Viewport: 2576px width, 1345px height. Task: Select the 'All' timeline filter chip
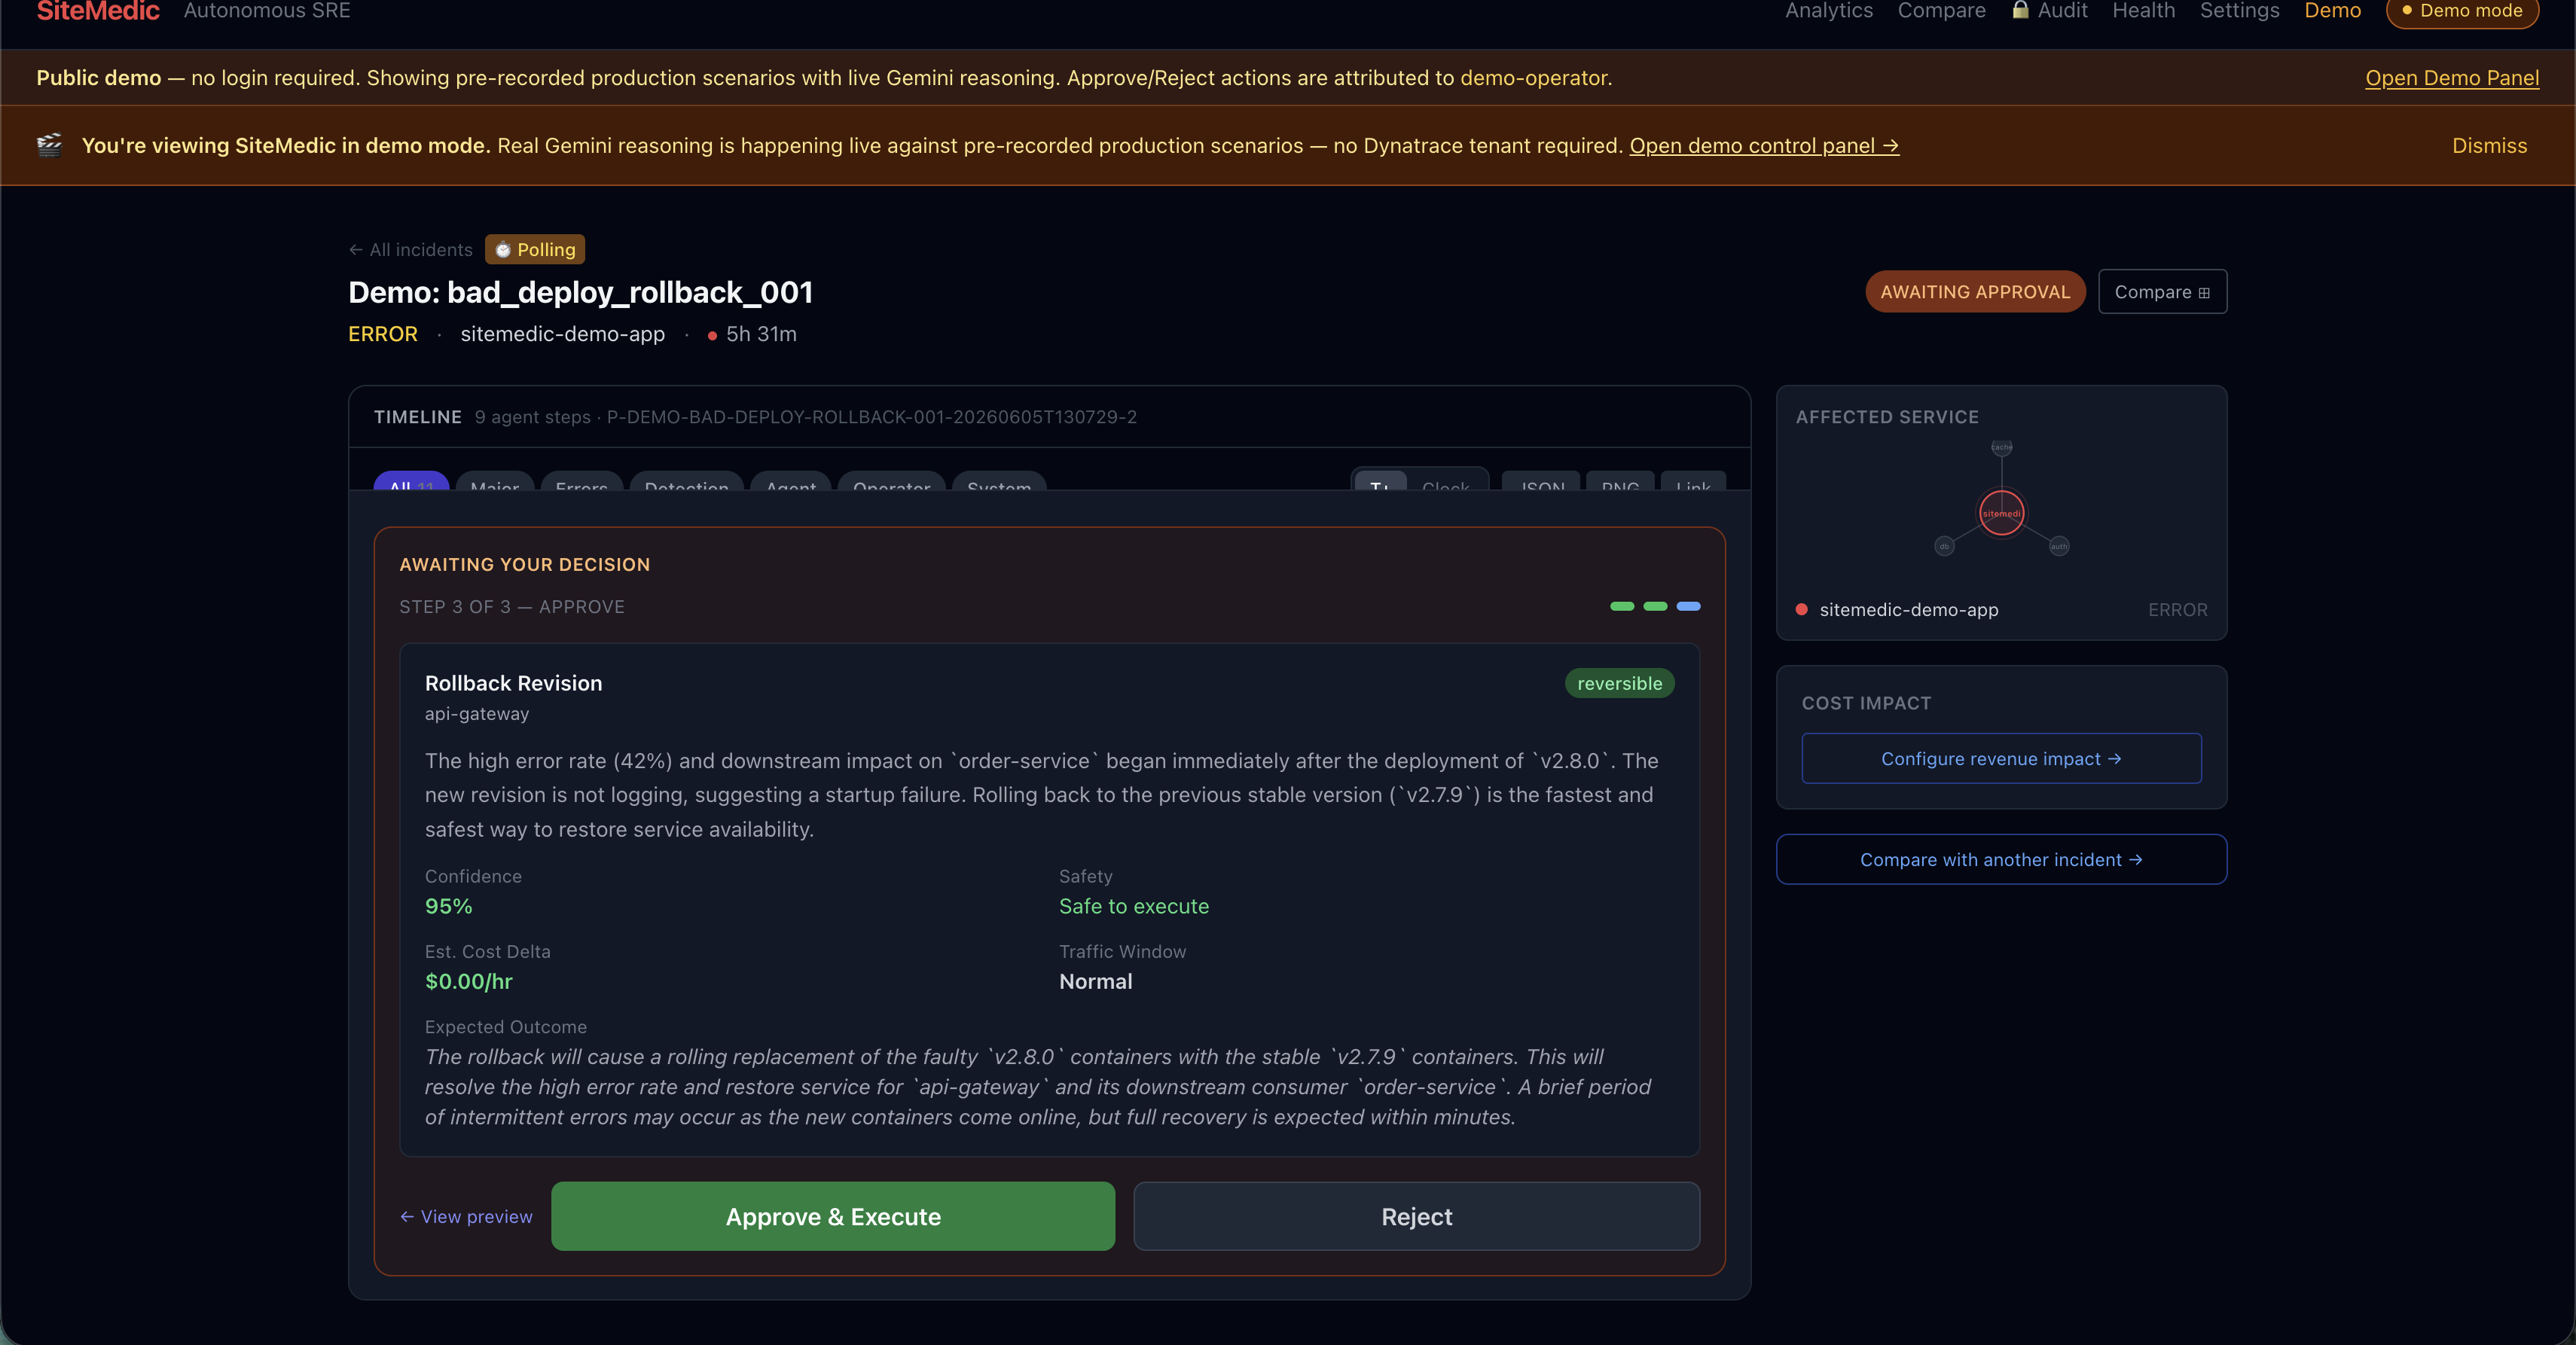coord(411,482)
